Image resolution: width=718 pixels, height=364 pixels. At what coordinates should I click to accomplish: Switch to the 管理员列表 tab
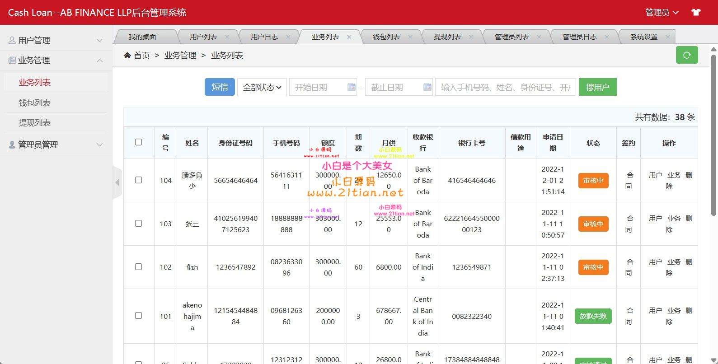coord(512,37)
